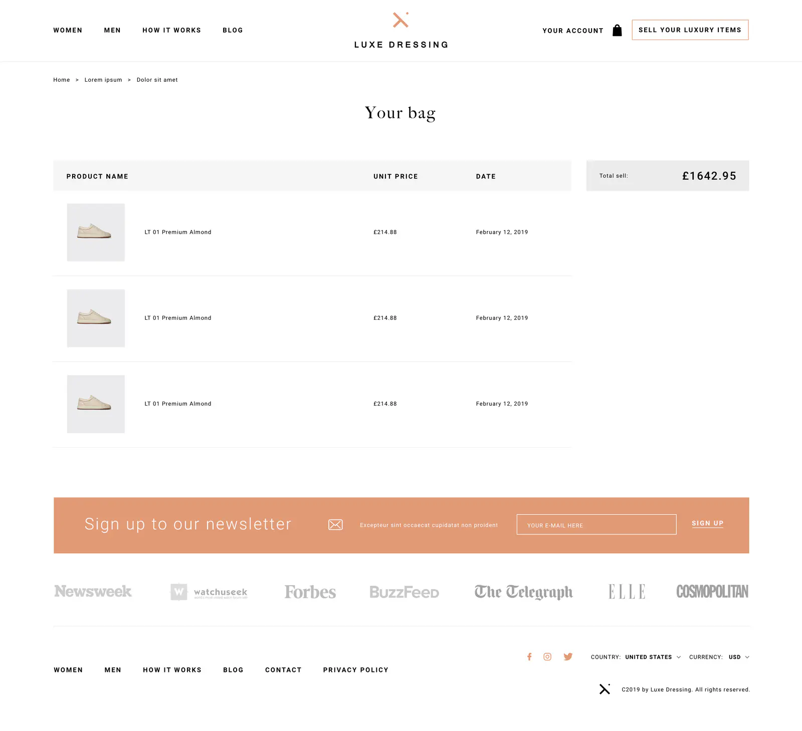
Task: Open Men in the footer menu
Action: [113, 670]
